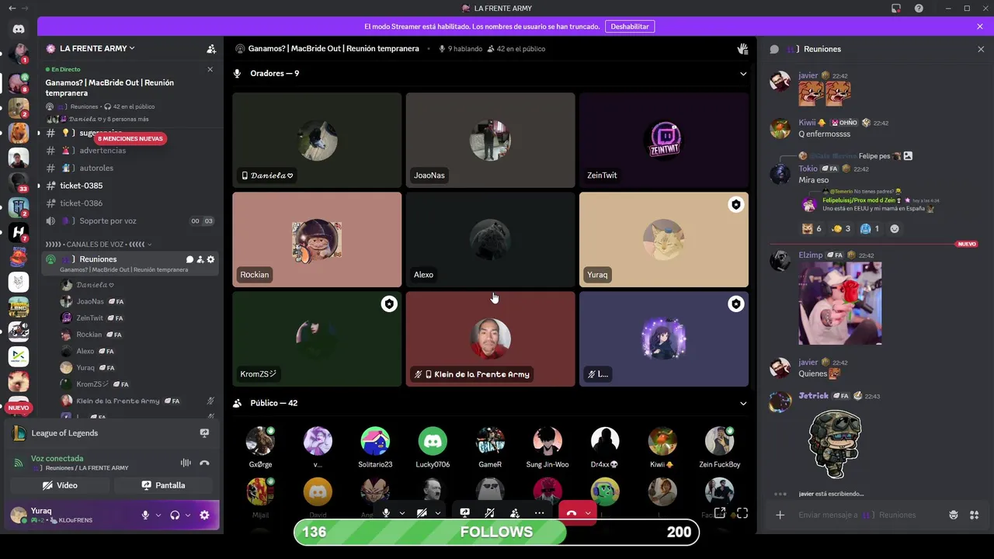Screen dimensions: 994x559
Task: Click NUEVO unread indicator in server list
Action: pos(19,408)
